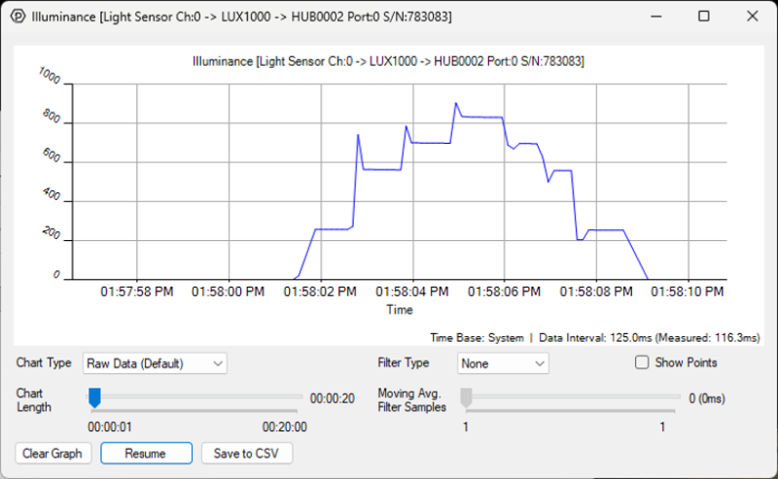Screen dimensions: 778x479
Task: Click the Chart Length slider track
Action: pyautogui.click(x=196, y=397)
